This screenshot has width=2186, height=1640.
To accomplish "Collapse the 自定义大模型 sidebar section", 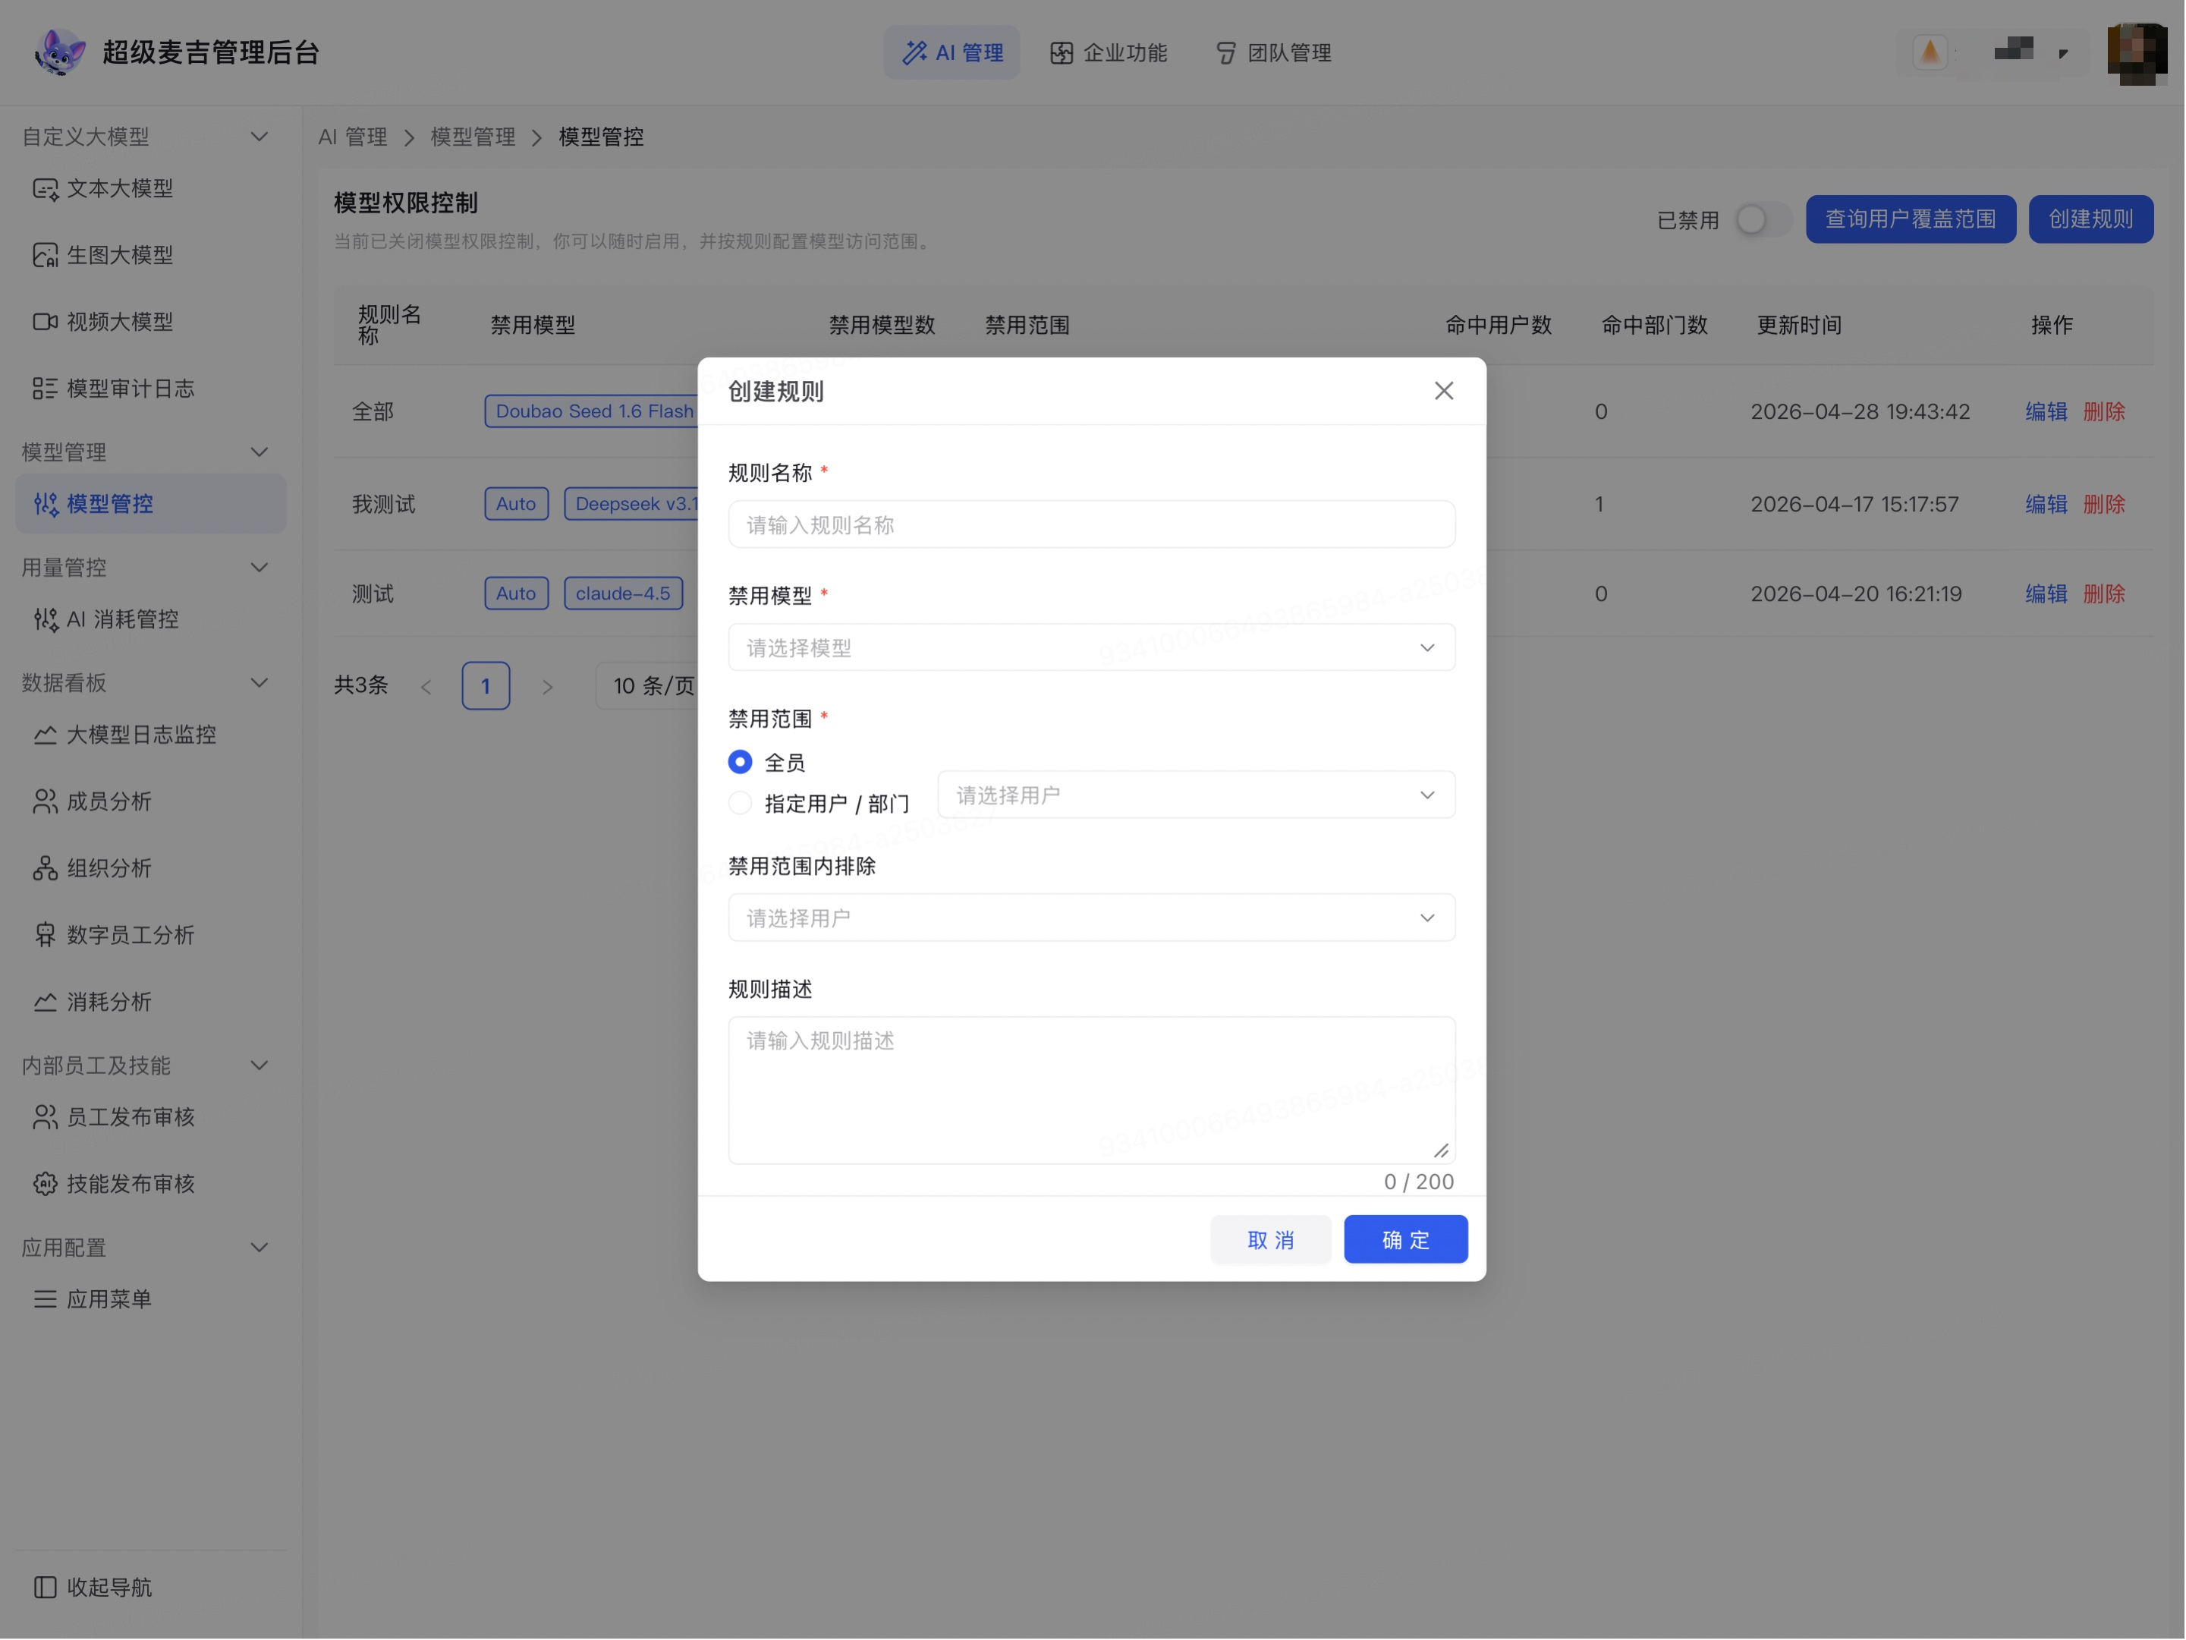I will [x=260, y=137].
